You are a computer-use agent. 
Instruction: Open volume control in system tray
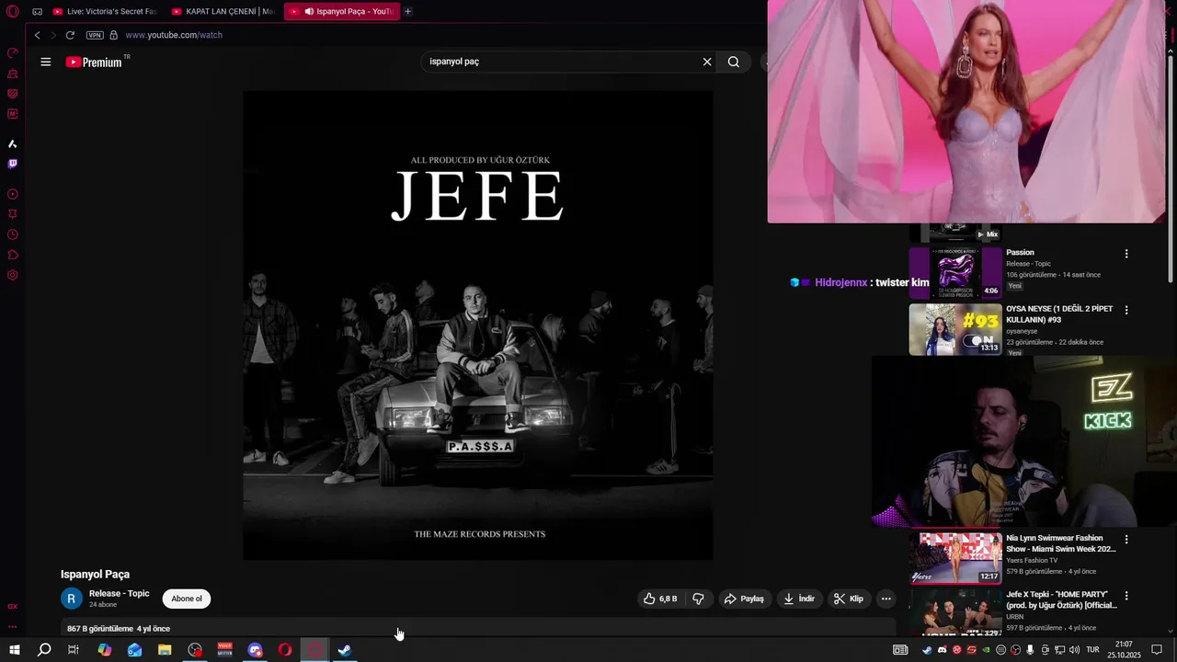1074,650
